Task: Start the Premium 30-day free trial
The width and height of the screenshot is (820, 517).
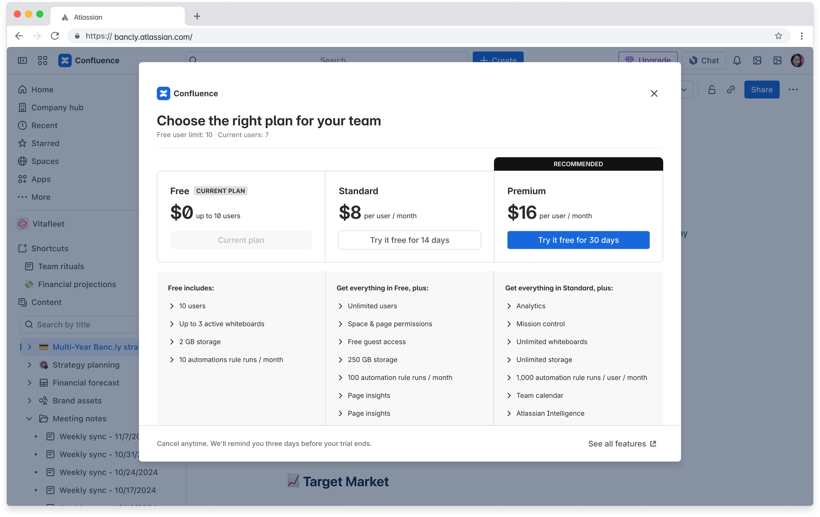Action: [x=578, y=240]
